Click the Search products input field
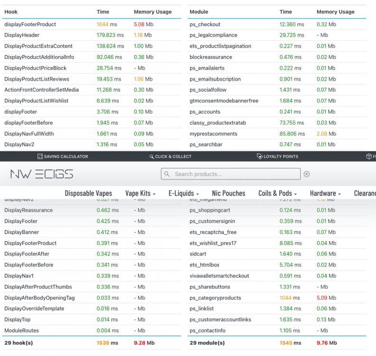Image resolution: width=376 pixels, height=356 pixels. (x=230, y=174)
